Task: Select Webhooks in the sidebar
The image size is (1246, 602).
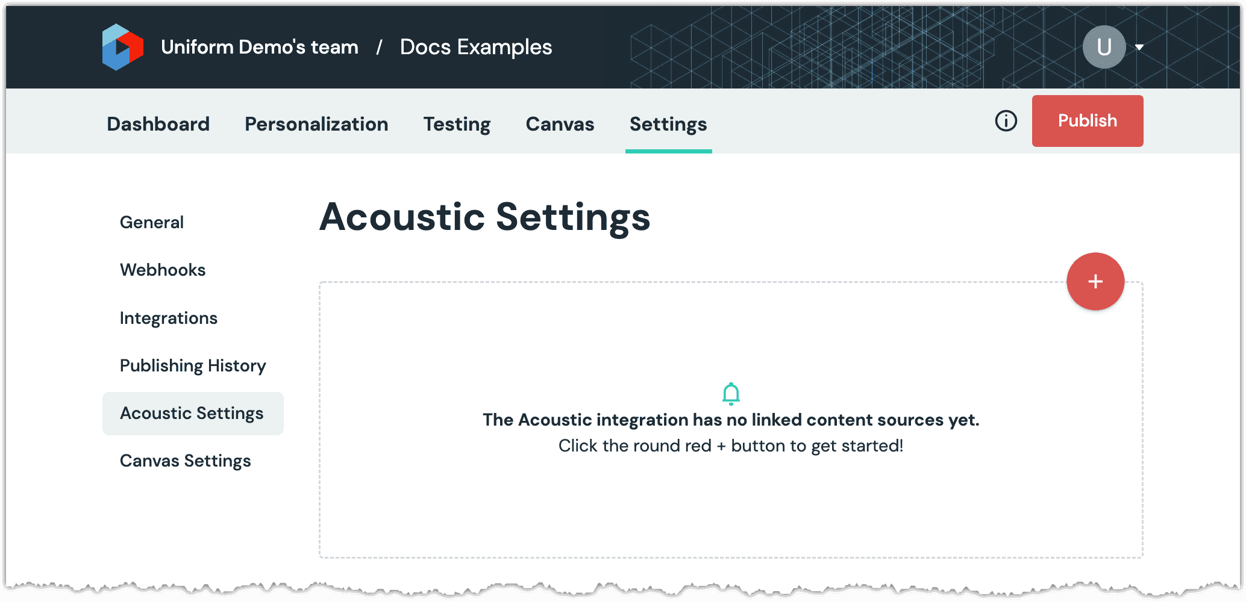Action: click(x=163, y=270)
